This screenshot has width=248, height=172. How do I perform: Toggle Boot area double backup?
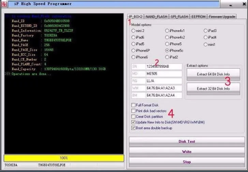[133, 128]
